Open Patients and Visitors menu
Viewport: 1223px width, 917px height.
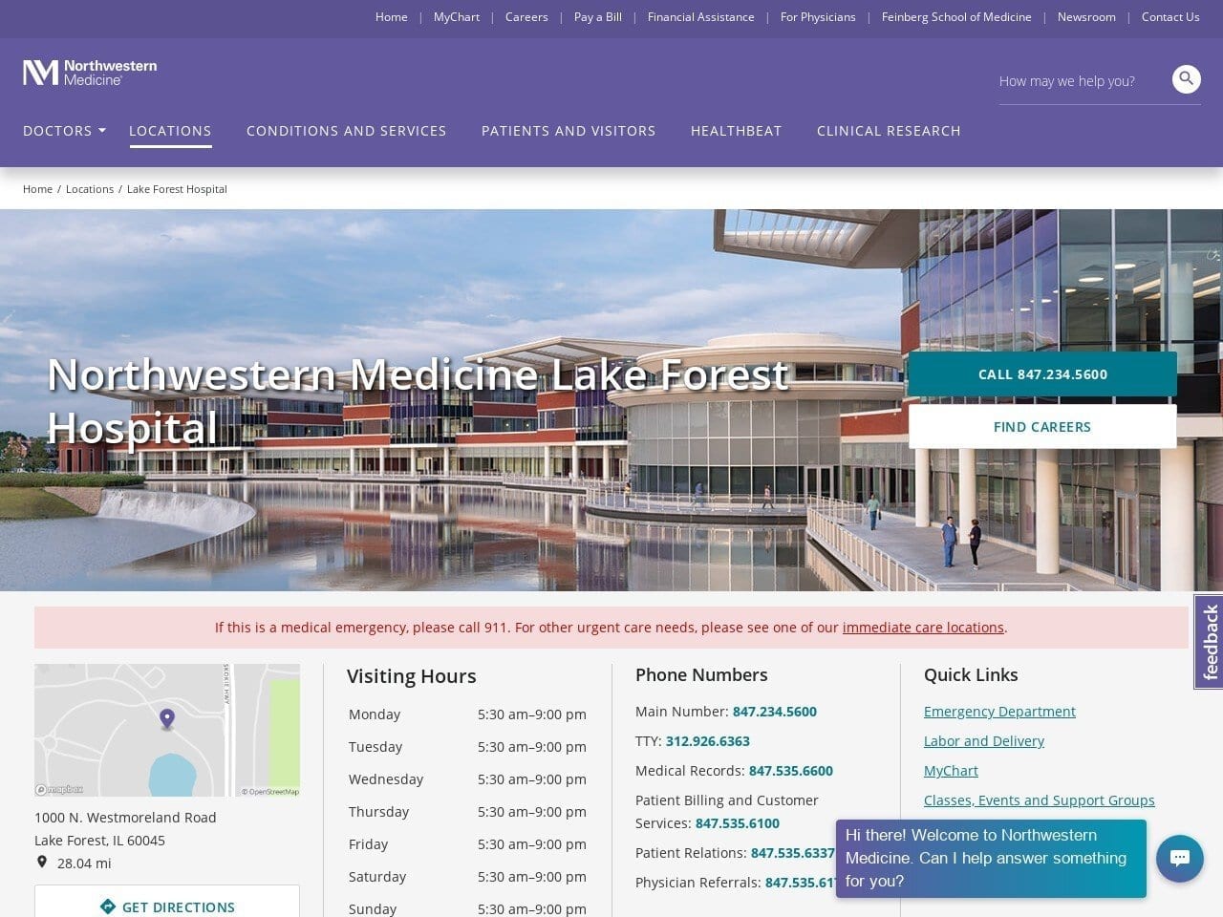[569, 131]
